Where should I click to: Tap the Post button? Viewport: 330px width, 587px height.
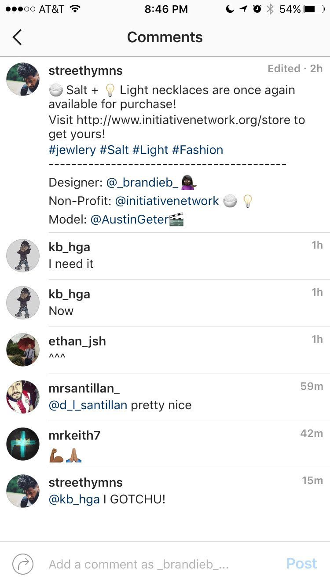(x=301, y=564)
